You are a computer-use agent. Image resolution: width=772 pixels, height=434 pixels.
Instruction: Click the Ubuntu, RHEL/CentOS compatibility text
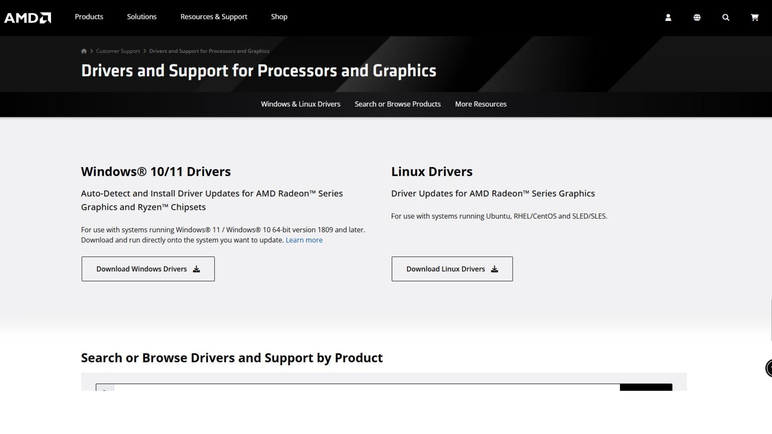(499, 216)
